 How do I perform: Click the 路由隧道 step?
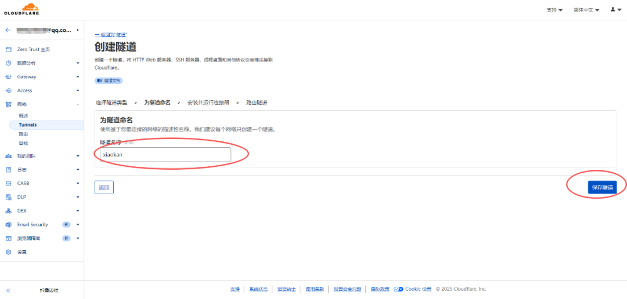pyautogui.click(x=257, y=103)
